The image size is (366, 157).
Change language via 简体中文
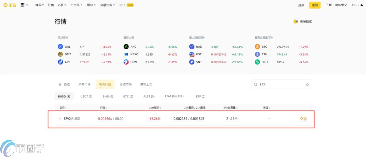[x=341, y=5]
